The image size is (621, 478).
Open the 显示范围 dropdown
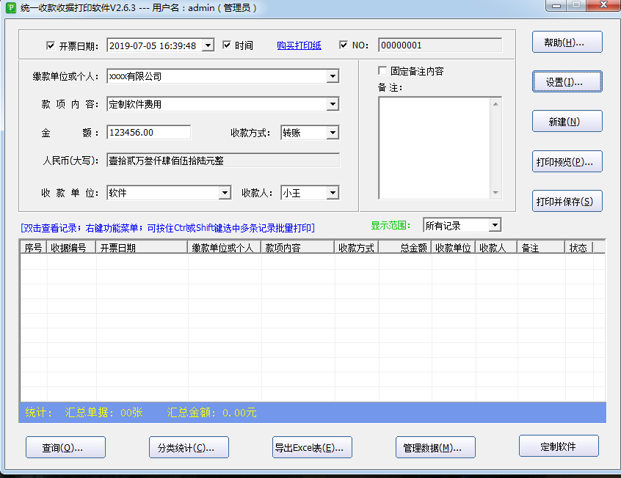495,225
